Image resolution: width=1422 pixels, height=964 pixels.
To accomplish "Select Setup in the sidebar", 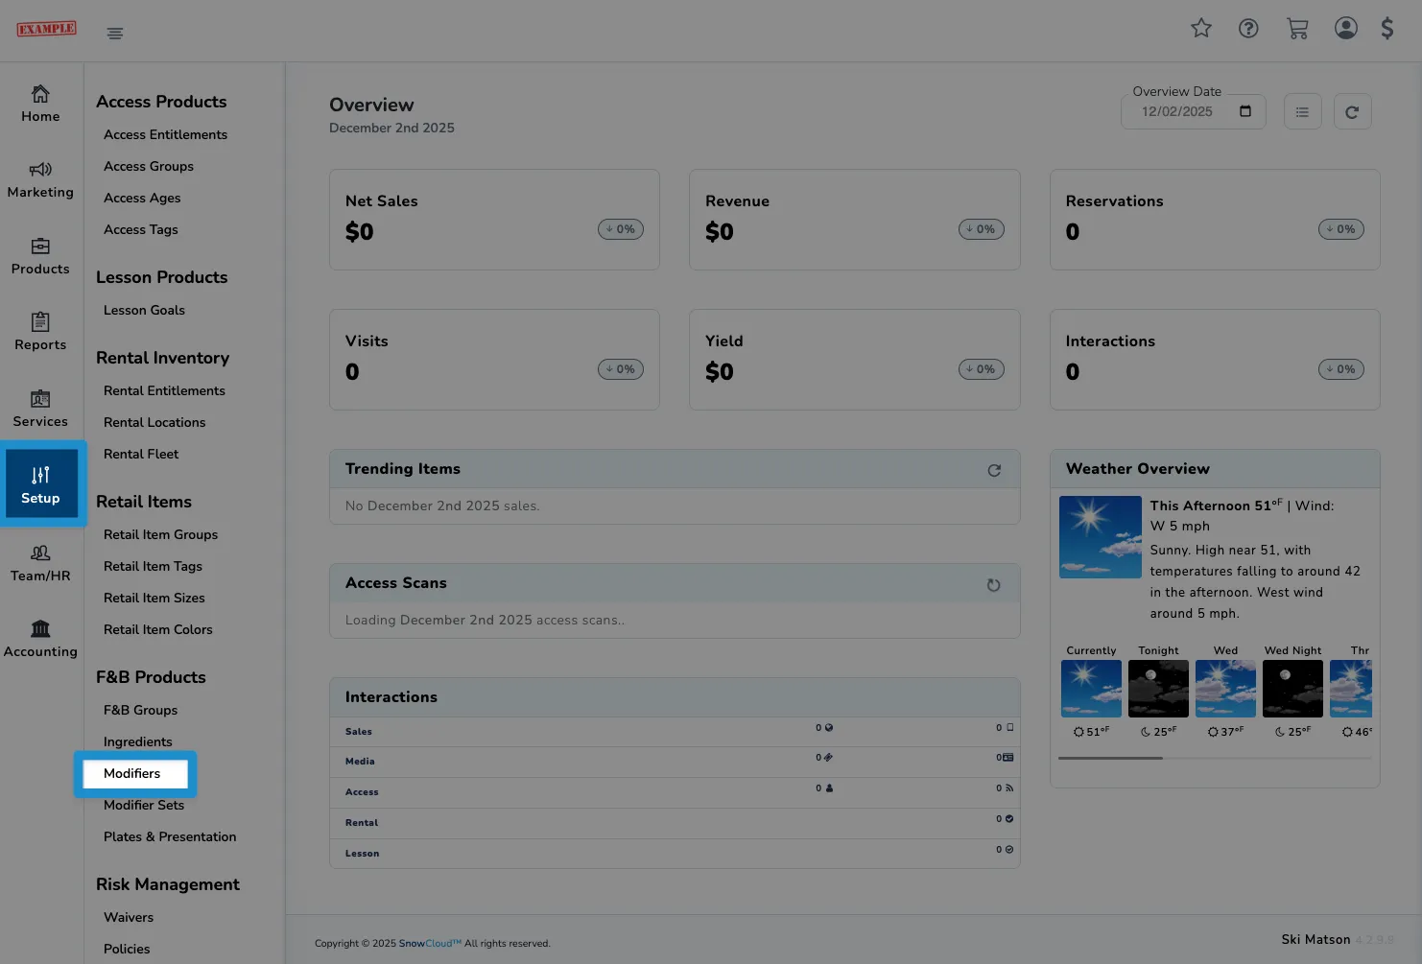I will [40, 484].
